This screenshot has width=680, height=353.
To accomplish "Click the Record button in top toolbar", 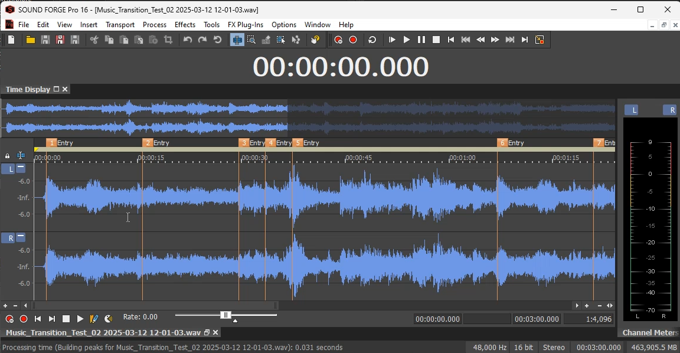I will point(353,40).
